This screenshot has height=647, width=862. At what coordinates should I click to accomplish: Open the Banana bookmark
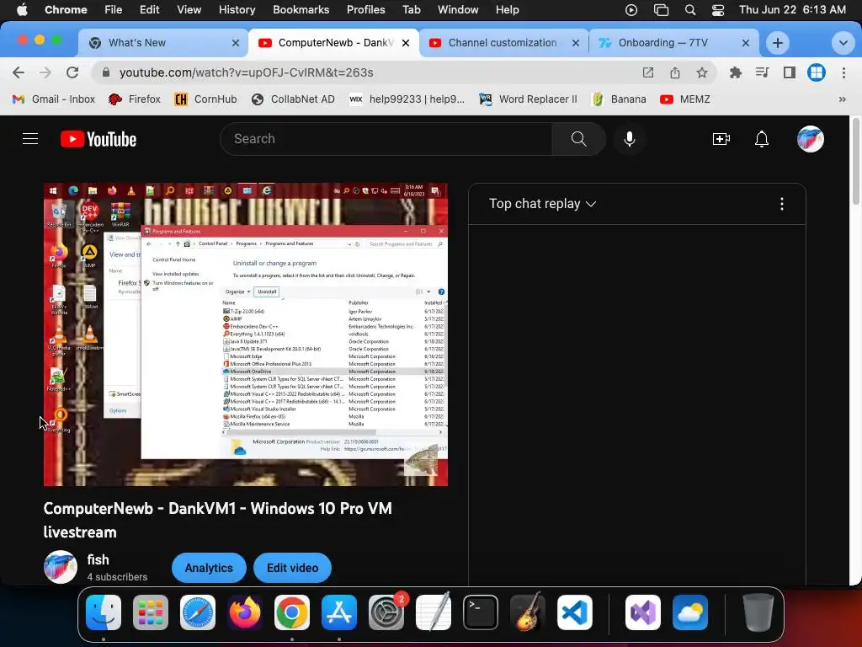tap(619, 99)
